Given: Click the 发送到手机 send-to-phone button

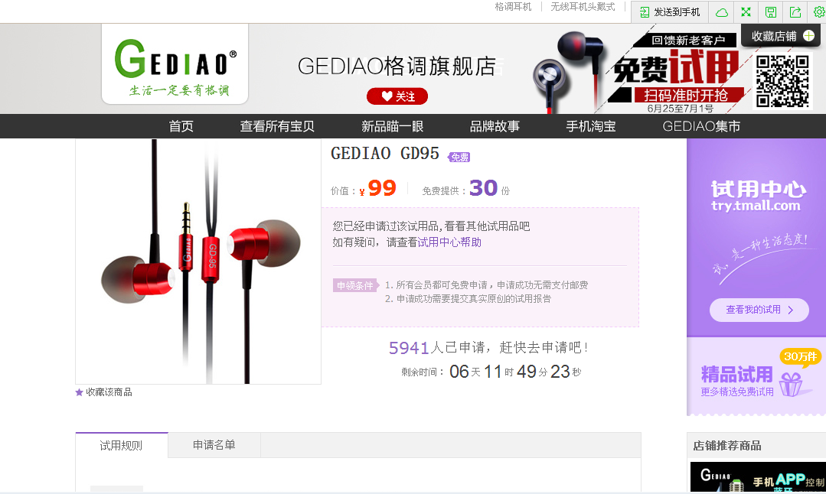Looking at the screenshot, I should (670, 12).
